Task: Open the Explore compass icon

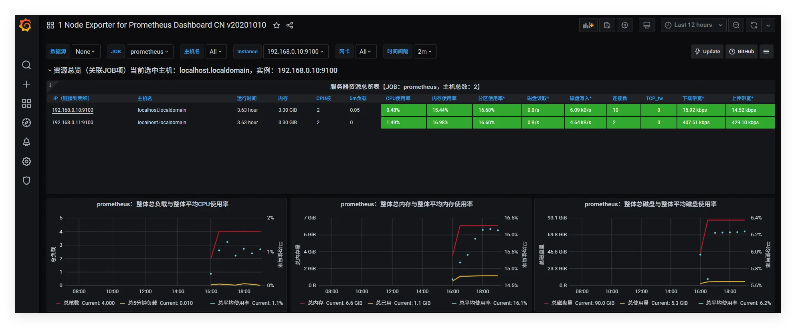Action: click(26, 123)
